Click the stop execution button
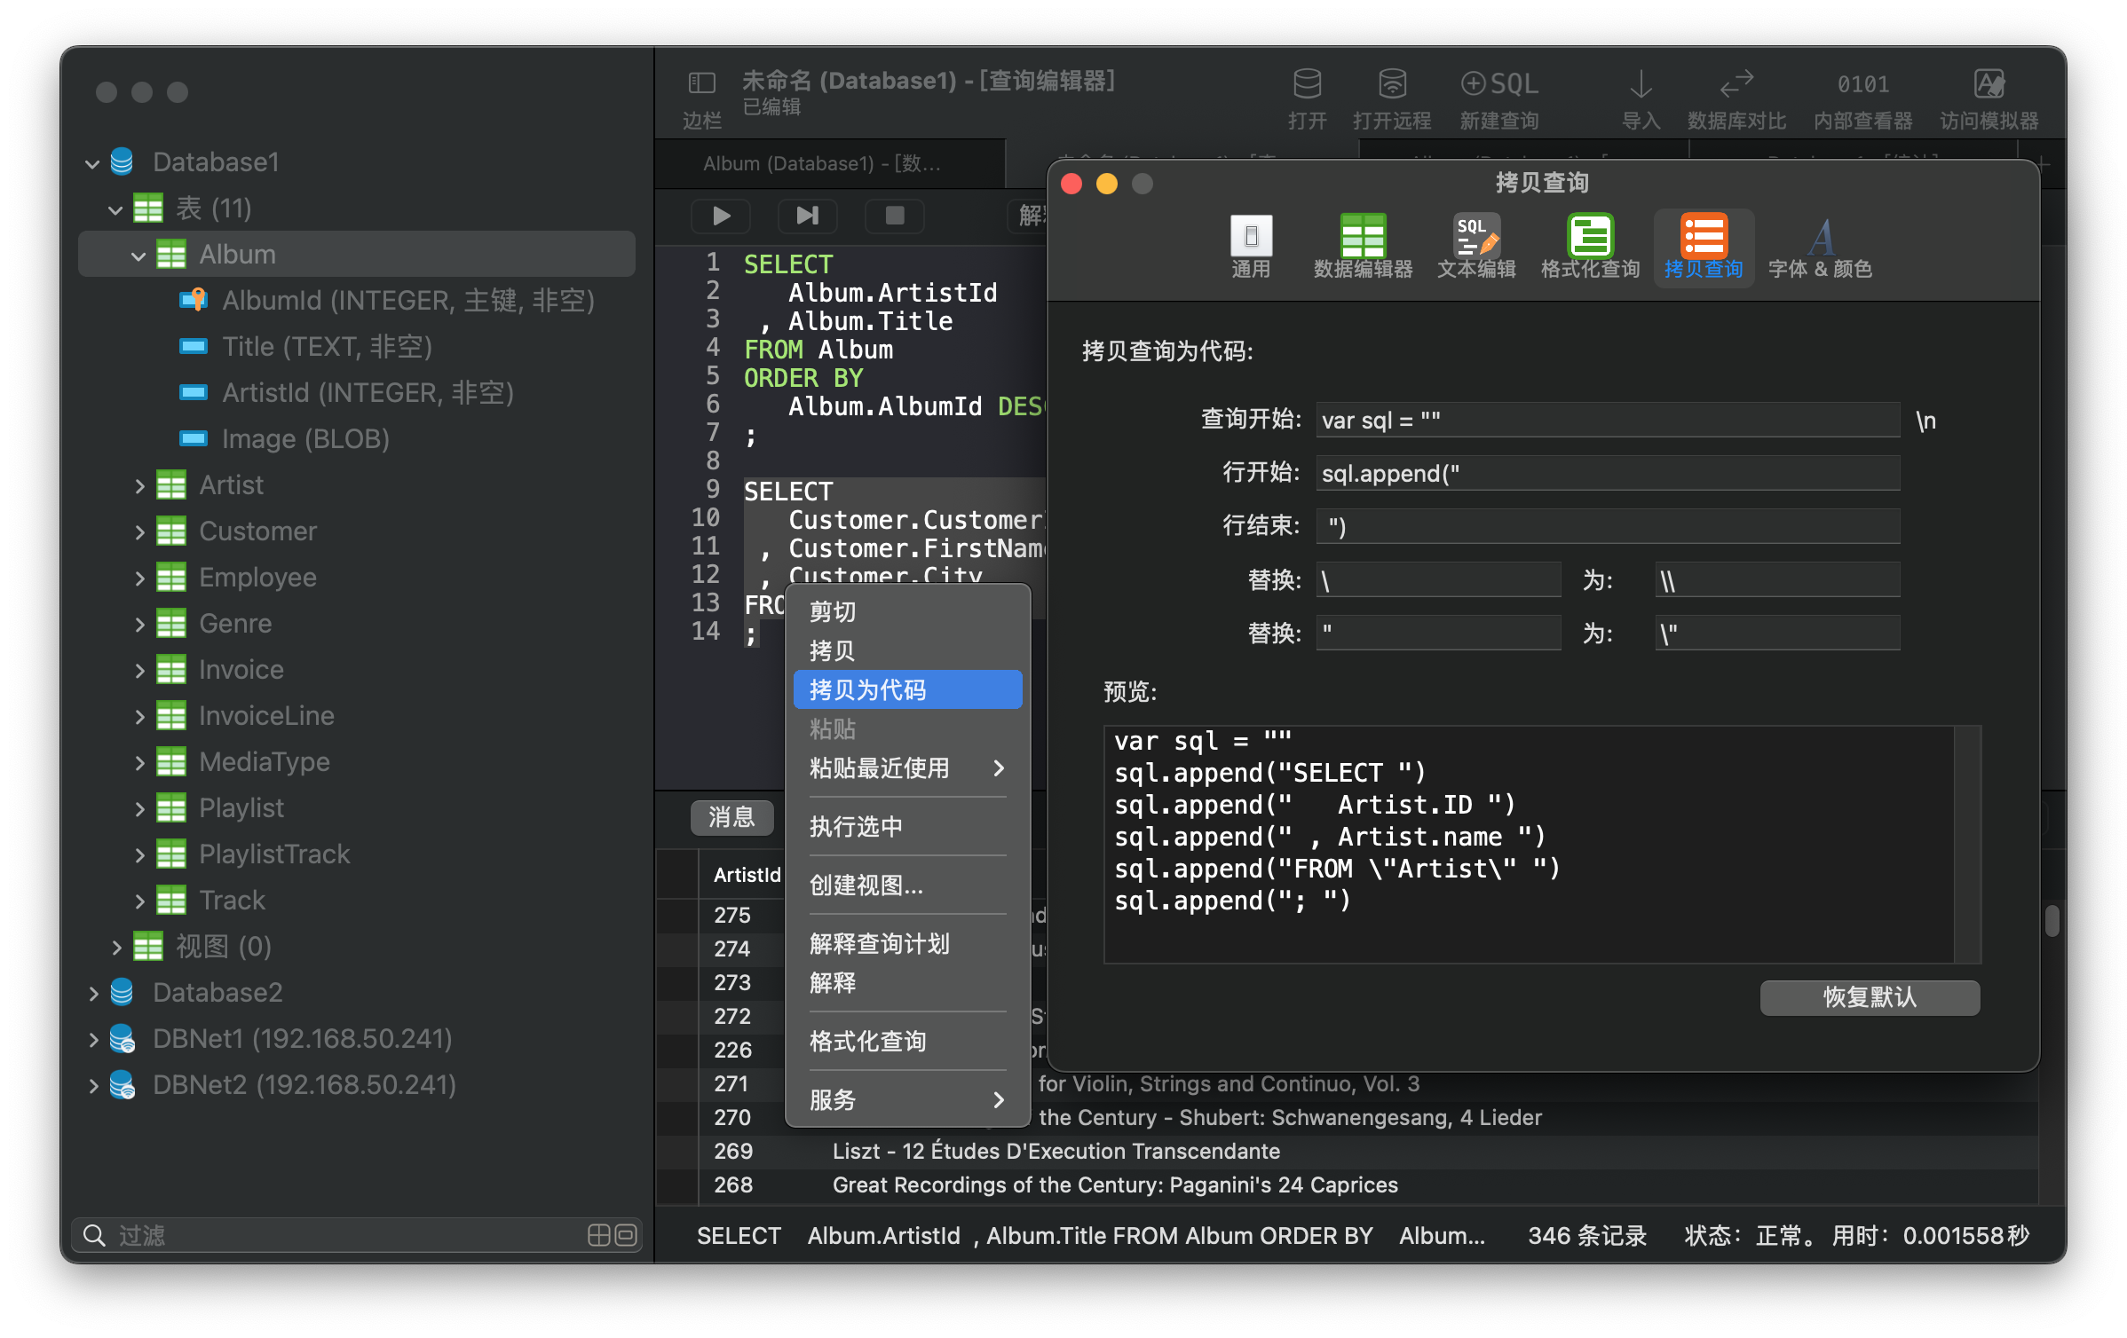The height and width of the screenshot is (1338, 2127). [894, 216]
